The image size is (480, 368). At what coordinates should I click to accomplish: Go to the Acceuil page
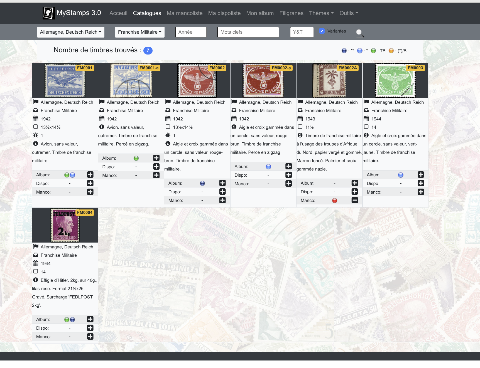coord(118,13)
